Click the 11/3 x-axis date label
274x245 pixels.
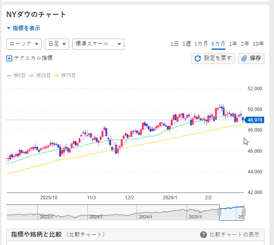[91, 198]
